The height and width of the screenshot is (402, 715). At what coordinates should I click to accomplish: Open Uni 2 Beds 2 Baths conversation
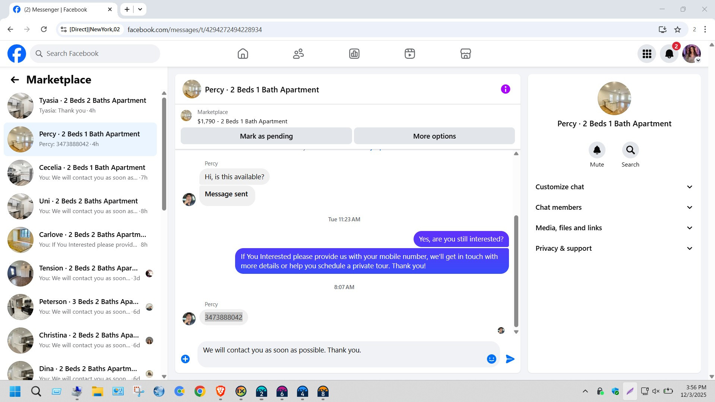(x=80, y=206)
